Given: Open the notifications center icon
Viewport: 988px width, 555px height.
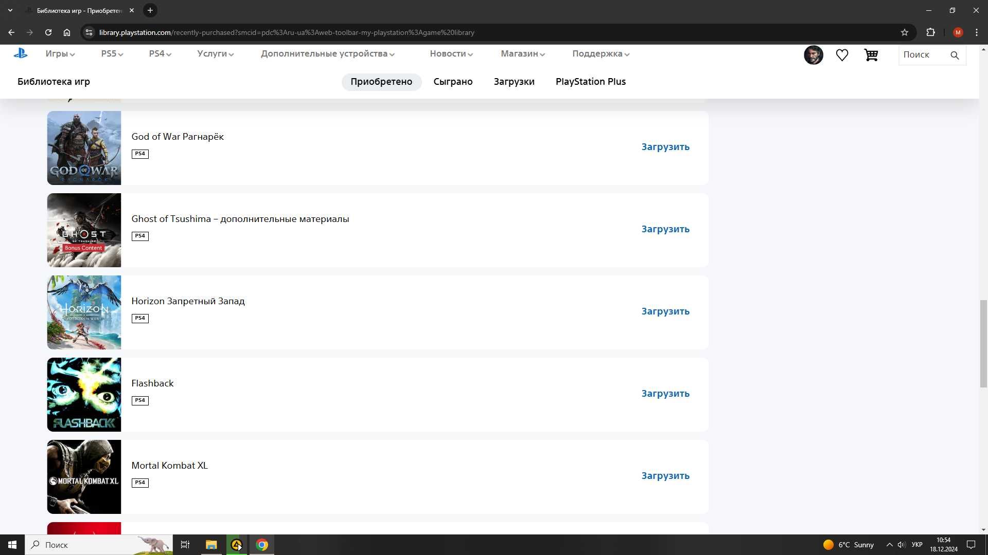Looking at the screenshot, I should click(971, 545).
